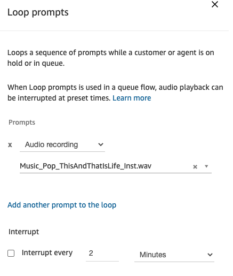Expand the audio file list triangle arrow
233x276 pixels.
tap(206, 166)
